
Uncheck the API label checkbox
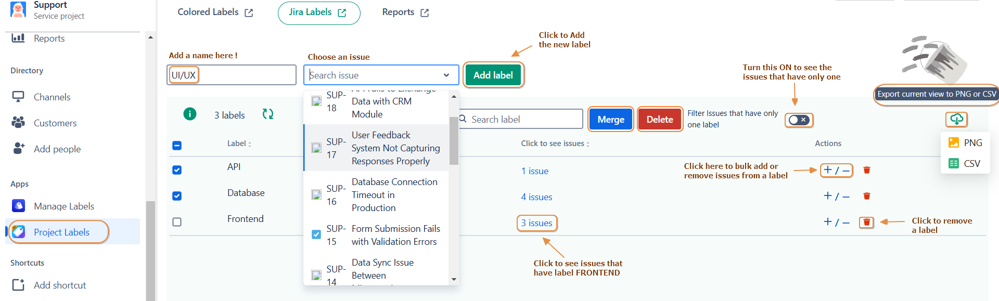coord(177,170)
